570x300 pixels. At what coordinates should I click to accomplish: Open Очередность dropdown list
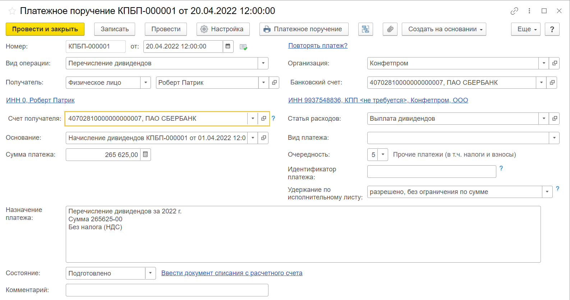[x=383, y=154]
